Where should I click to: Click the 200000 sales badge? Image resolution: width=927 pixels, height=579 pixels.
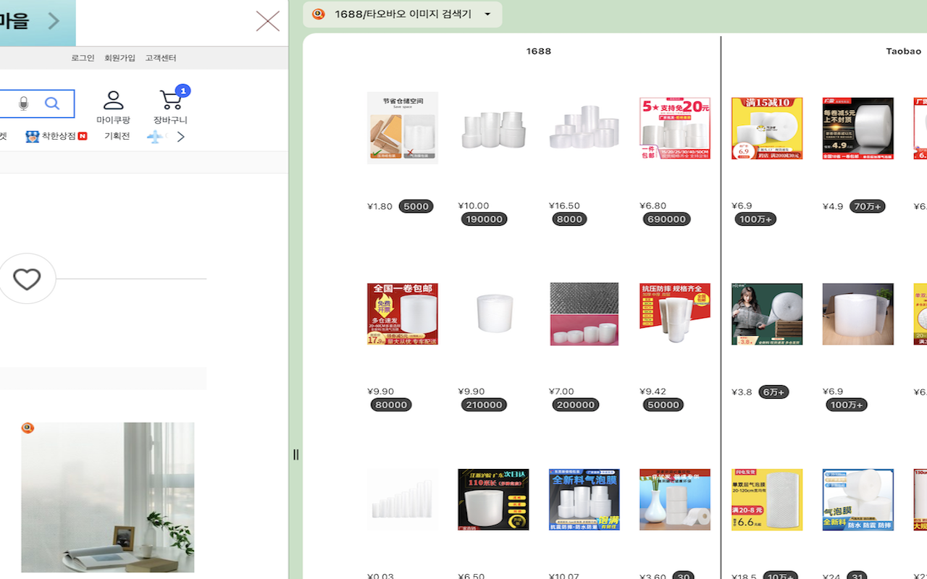[576, 405]
